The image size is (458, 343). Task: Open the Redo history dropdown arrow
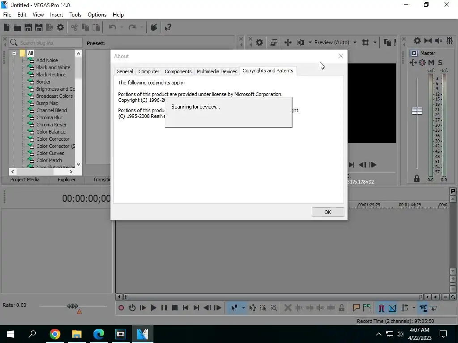point(142,27)
